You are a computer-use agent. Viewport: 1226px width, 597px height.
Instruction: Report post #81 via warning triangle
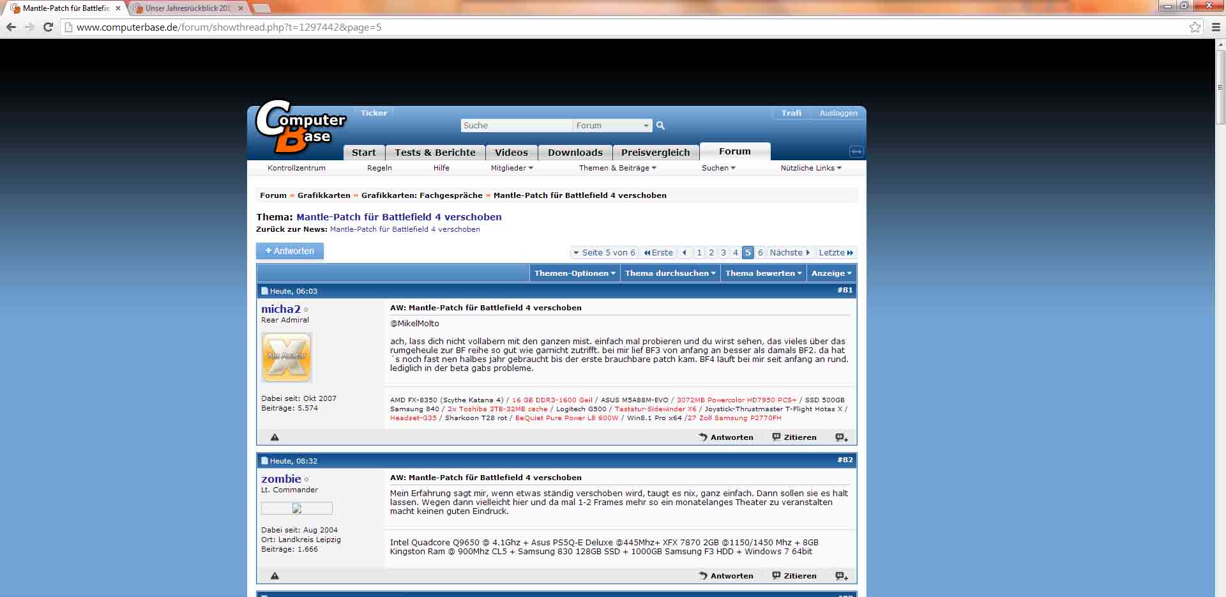275,437
